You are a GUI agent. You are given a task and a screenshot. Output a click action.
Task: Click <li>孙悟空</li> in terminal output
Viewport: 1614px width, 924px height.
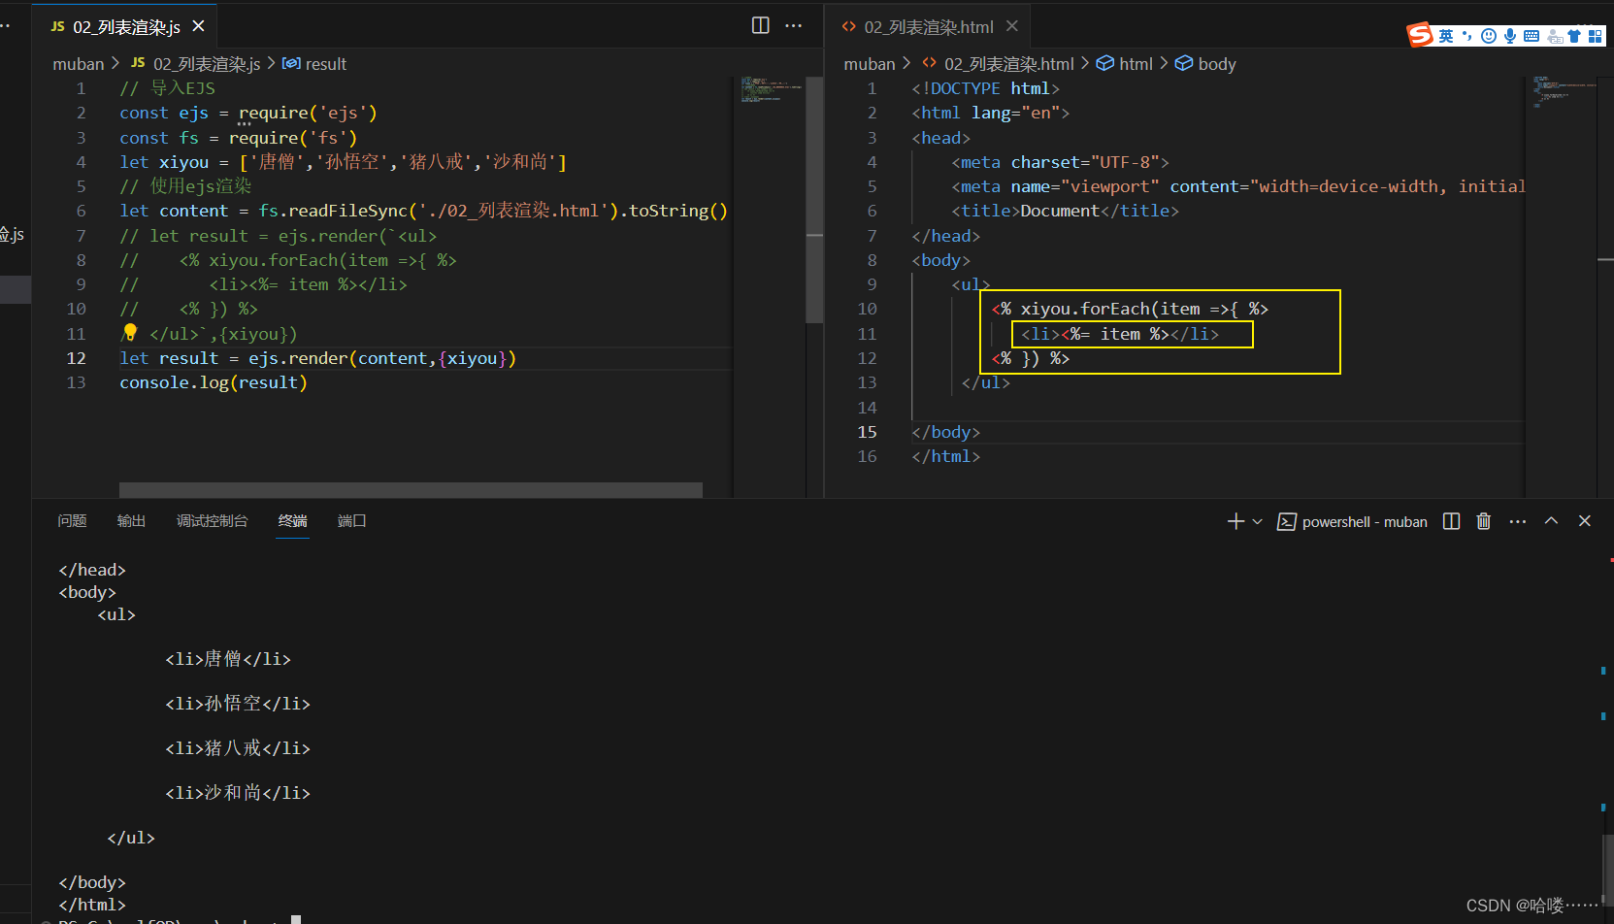pos(238,704)
